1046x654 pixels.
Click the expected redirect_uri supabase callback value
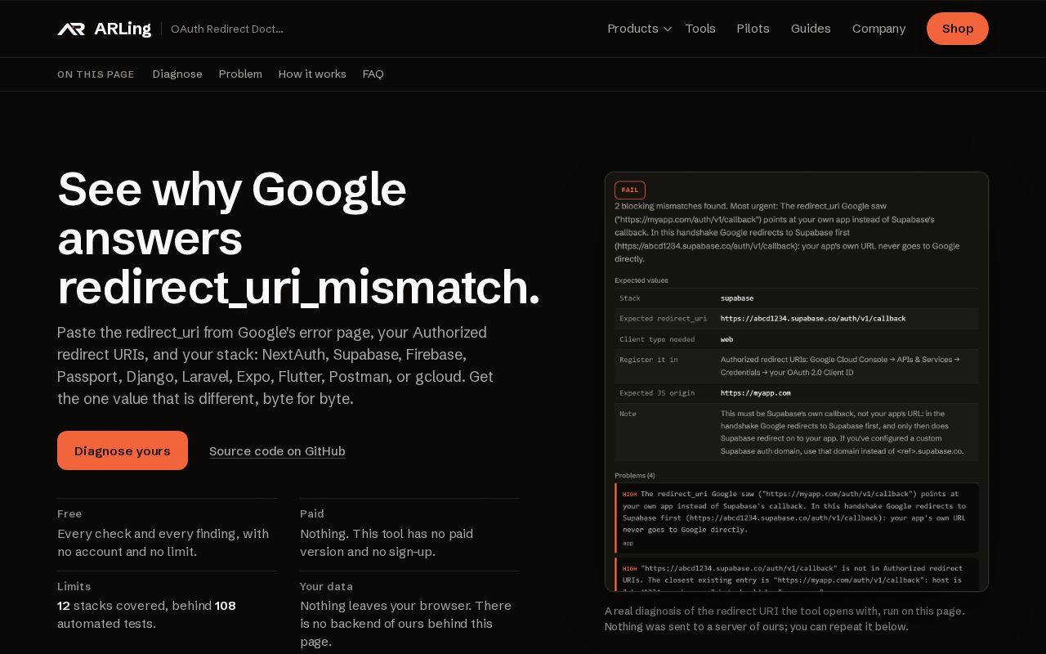tap(813, 319)
